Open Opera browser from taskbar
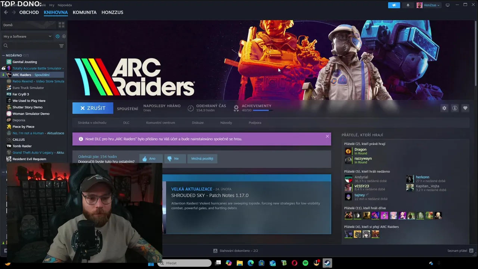 pos(294,263)
